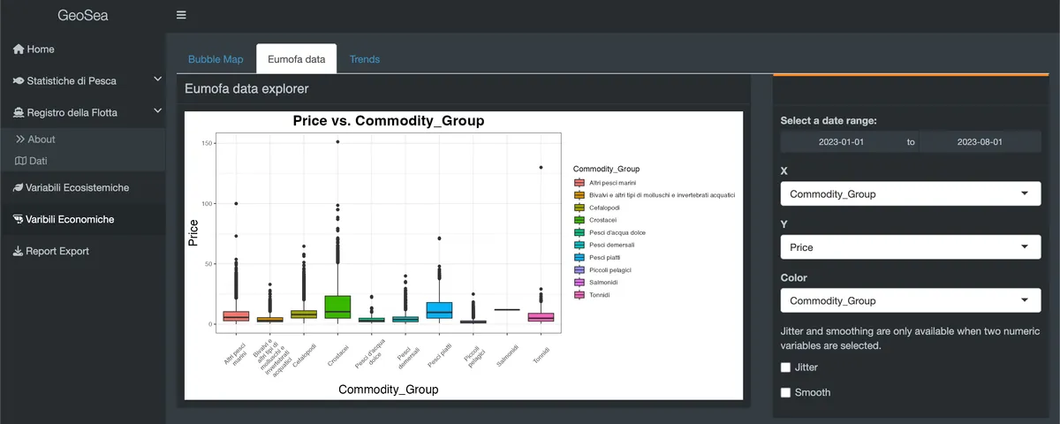Click the Home house icon
Viewport: 1060px width, 424px height.
click(19, 49)
